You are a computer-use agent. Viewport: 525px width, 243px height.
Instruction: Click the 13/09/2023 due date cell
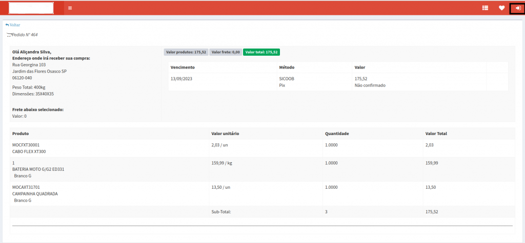tap(181, 79)
